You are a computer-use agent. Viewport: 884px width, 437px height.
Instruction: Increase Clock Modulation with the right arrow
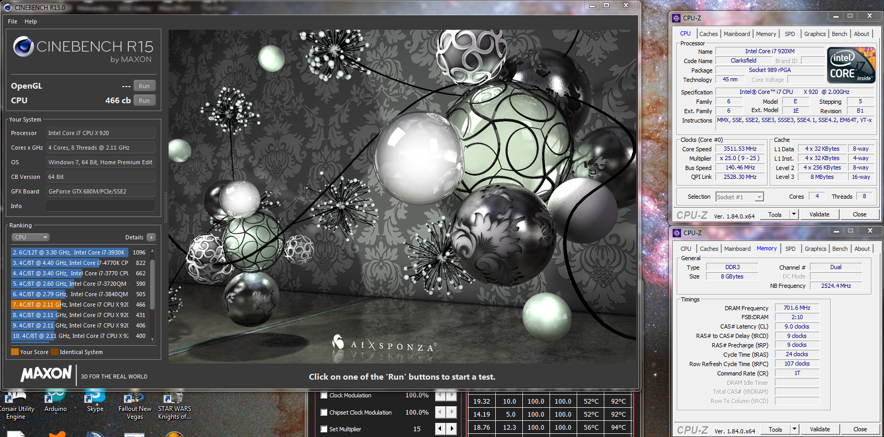click(452, 396)
